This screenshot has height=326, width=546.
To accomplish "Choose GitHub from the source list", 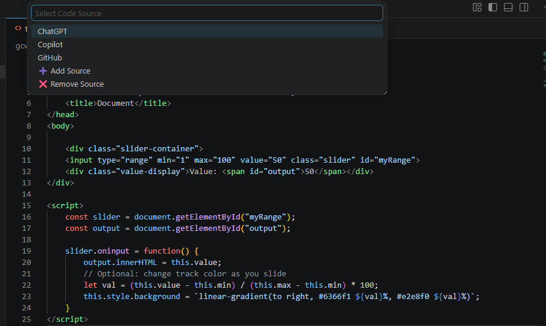I will [207, 58].
